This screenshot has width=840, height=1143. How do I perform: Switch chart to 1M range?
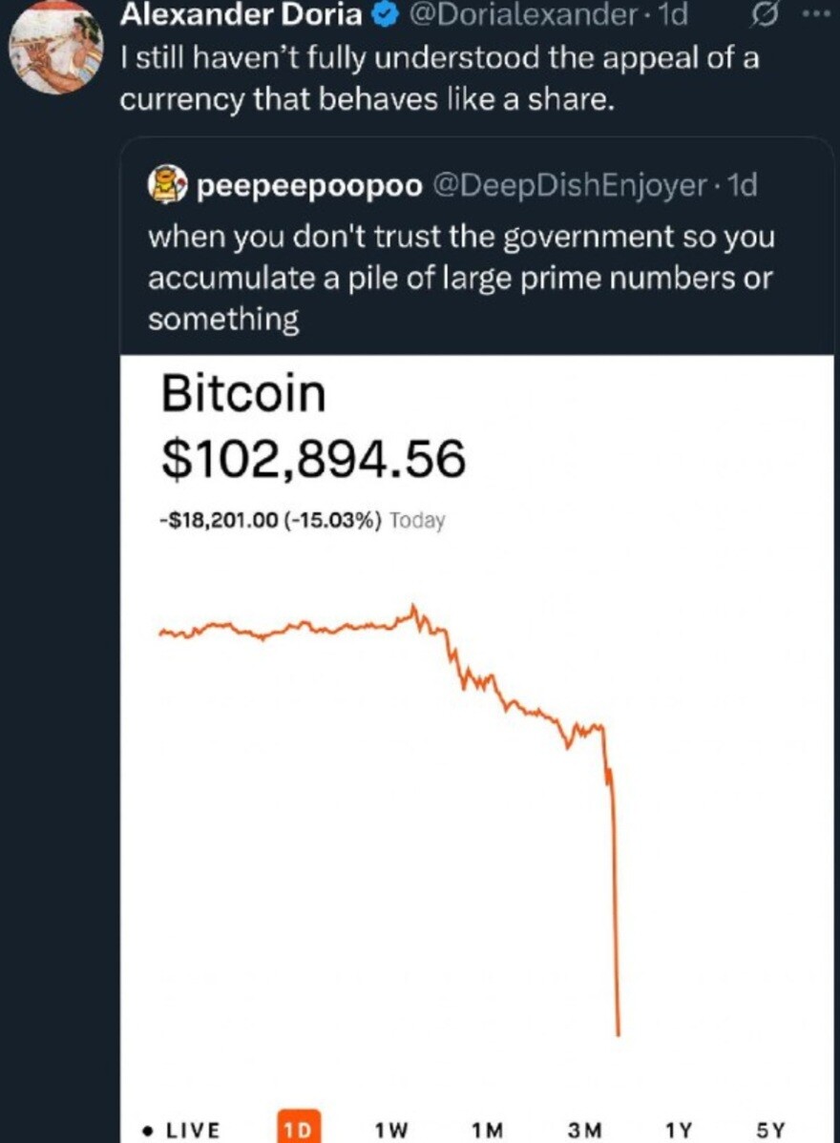(487, 1130)
